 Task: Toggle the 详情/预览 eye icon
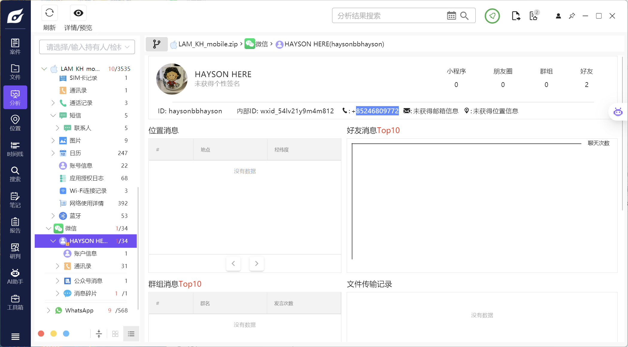click(78, 13)
